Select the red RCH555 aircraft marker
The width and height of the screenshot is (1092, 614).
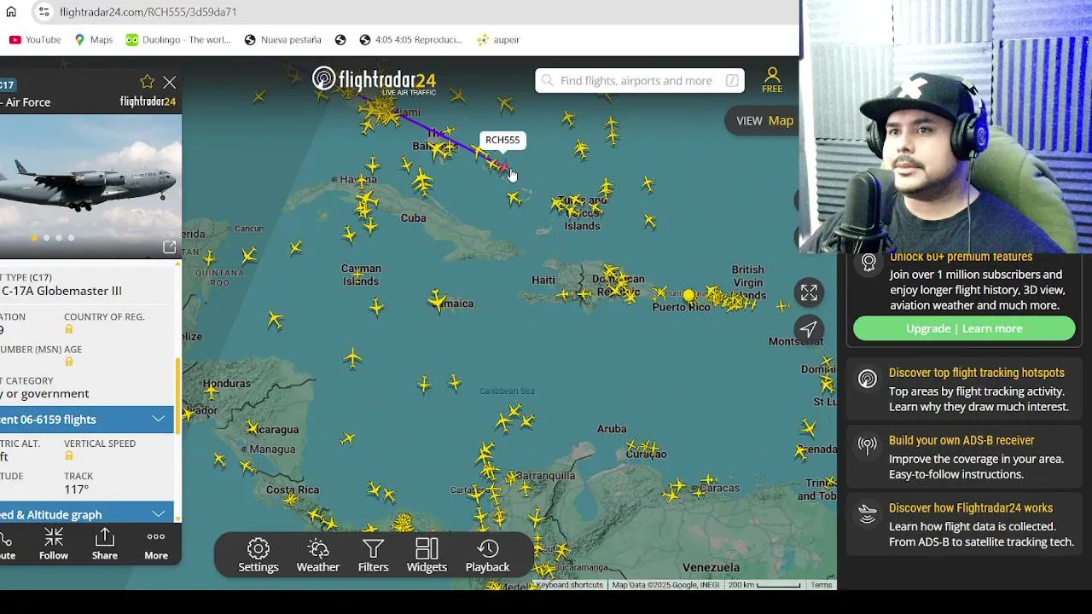click(x=502, y=167)
